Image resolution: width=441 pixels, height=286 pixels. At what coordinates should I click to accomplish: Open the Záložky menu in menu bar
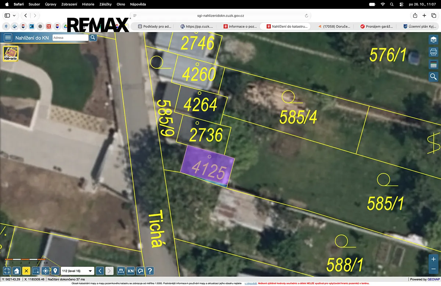(x=105, y=4)
